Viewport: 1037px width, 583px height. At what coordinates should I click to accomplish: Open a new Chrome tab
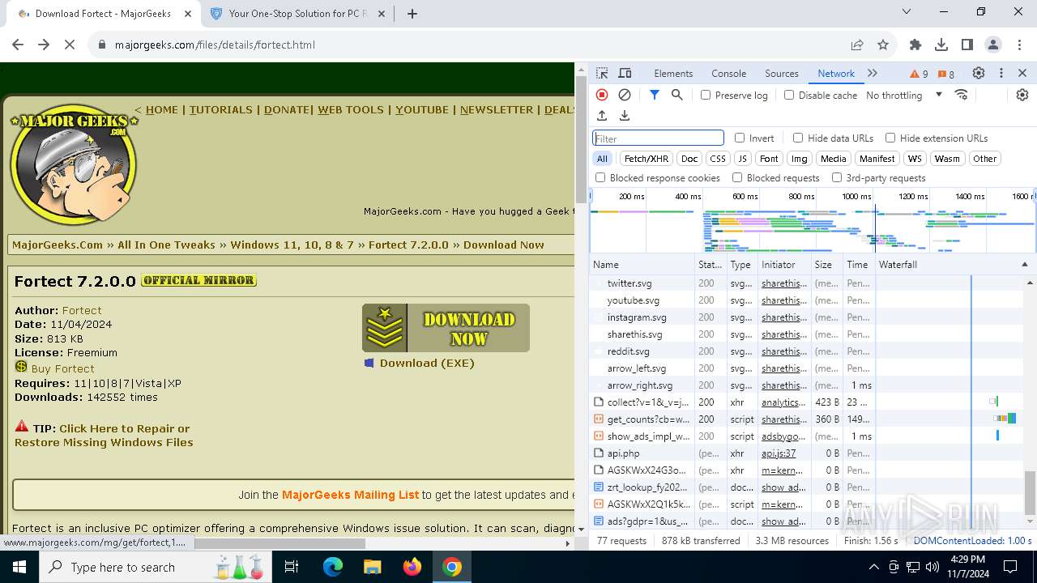[x=412, y=13]
